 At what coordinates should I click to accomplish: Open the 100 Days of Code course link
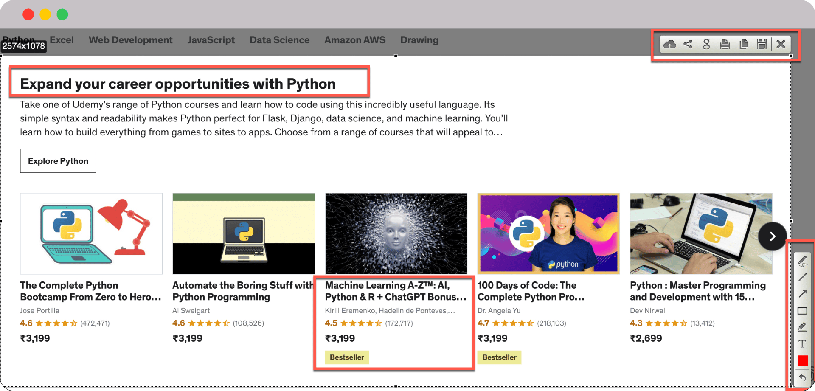click(x=531, y=291)
